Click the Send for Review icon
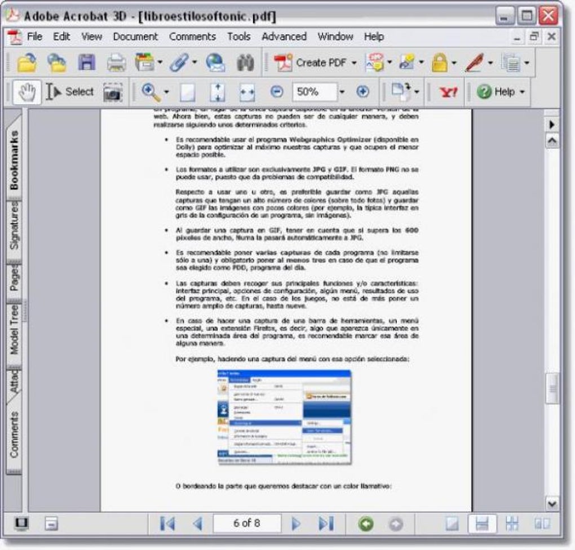The image size is (575, 550). tap(406, 63)
